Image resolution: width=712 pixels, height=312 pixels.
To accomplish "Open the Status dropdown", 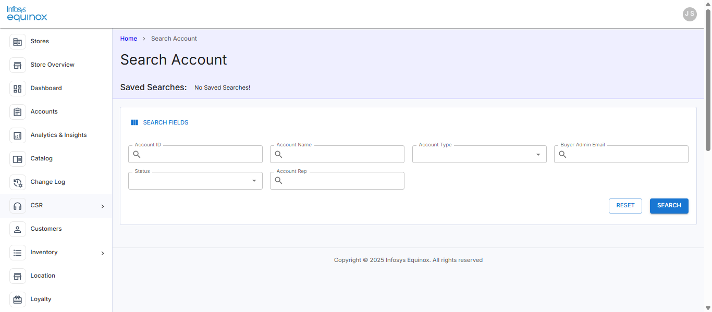I will pyautogui.click(x=195, y=181).
